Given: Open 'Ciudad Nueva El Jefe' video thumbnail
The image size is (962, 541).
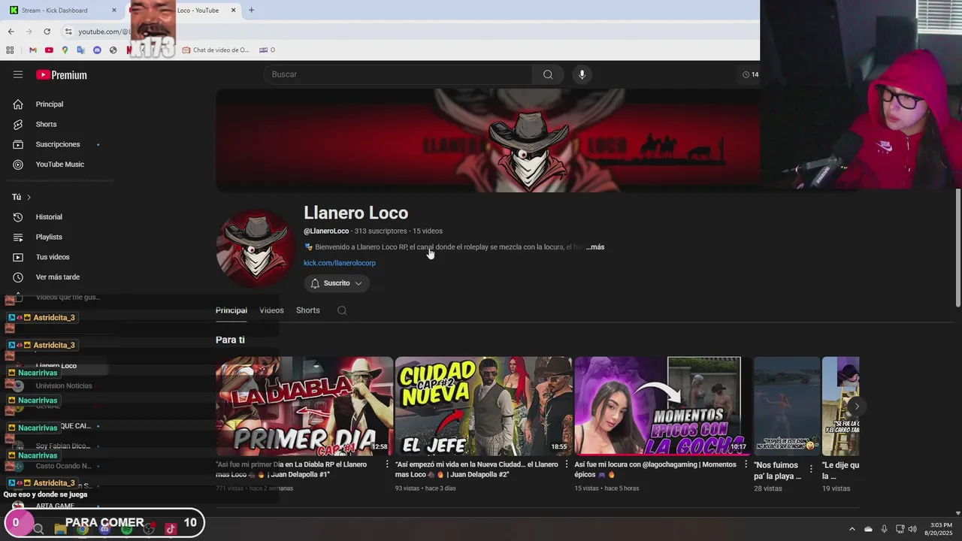Looking at the screenshot, I should pos(483,406).
